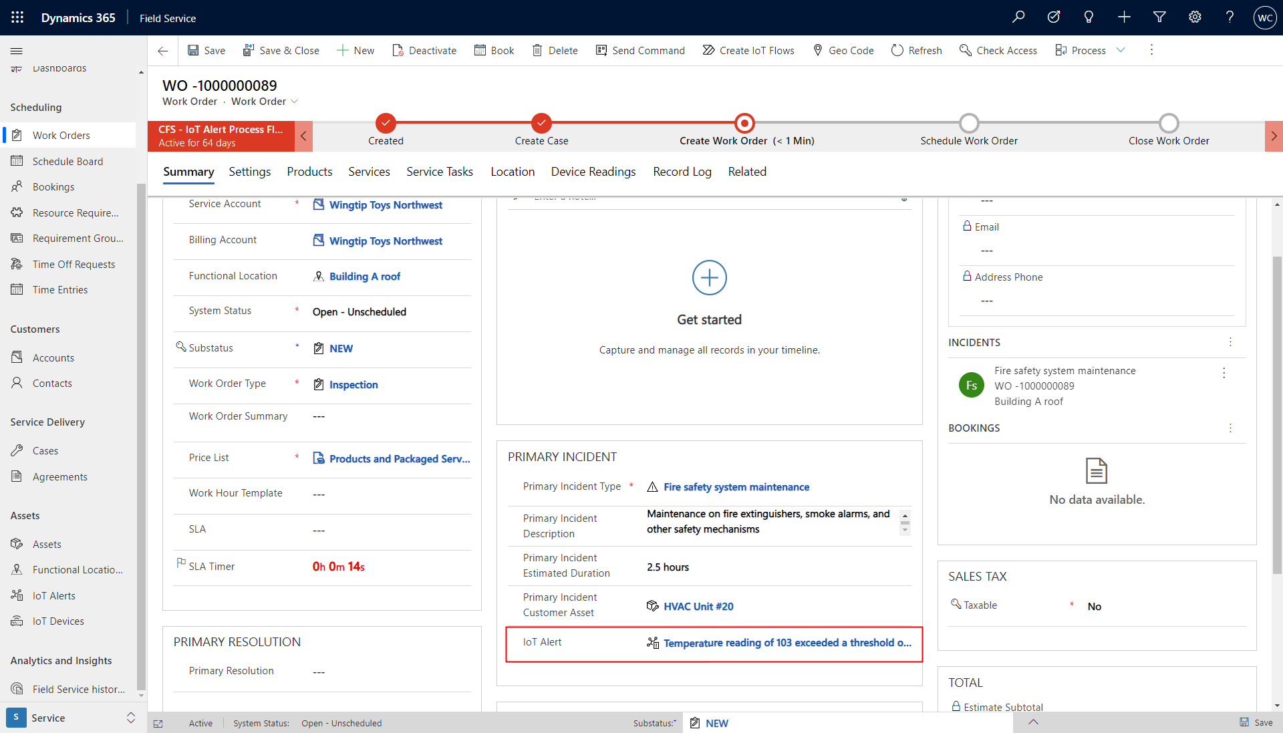Viewport: 1283px width, 733px height.
Task: Click the temperature IoT Alert link
Action: click(x=789, y=642)
